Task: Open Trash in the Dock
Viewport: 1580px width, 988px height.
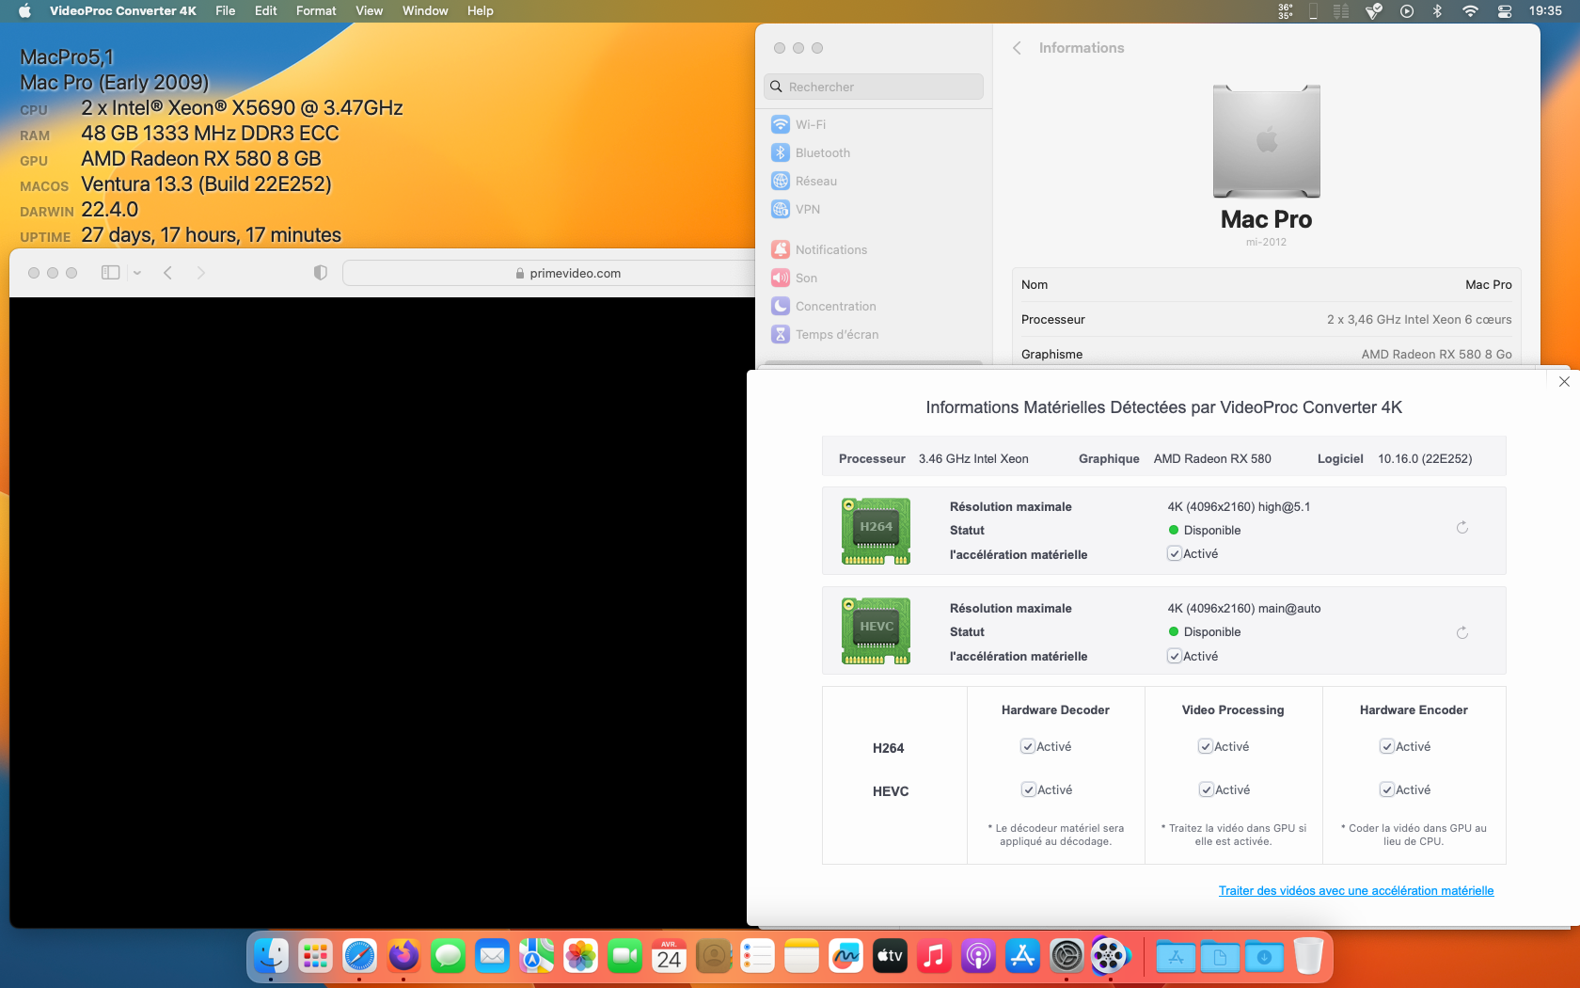Action: (x=1308, y=957)
